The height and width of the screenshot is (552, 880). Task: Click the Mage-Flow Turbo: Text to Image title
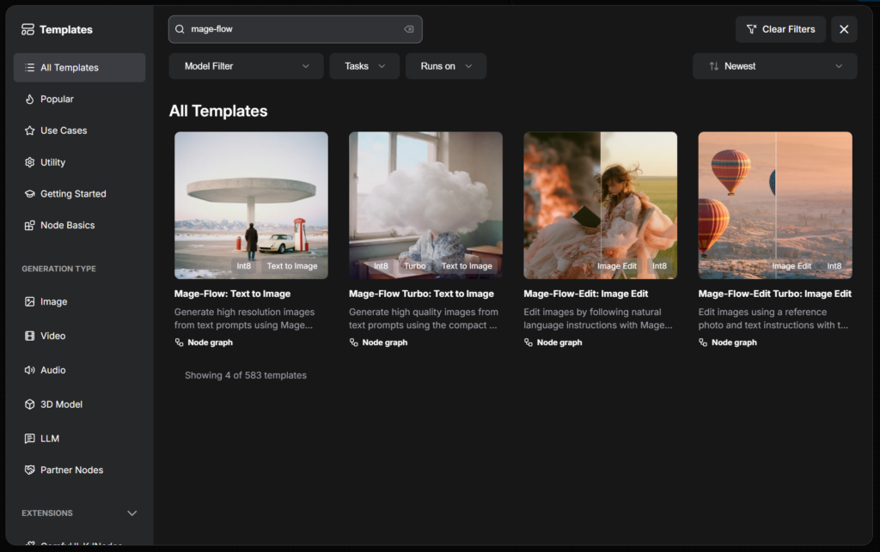[421, 294]
